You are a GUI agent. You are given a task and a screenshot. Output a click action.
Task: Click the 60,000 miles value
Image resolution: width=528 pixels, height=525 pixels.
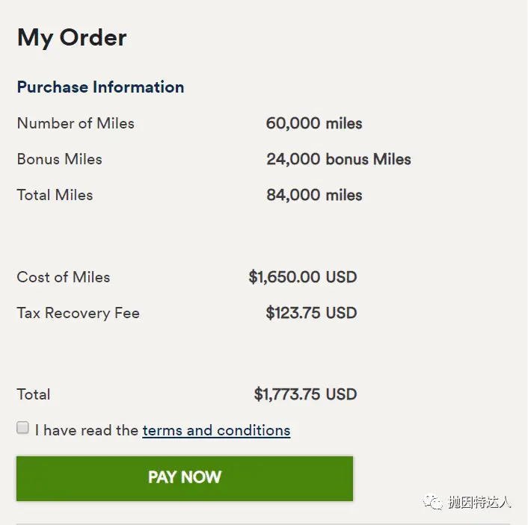(314, 123)
